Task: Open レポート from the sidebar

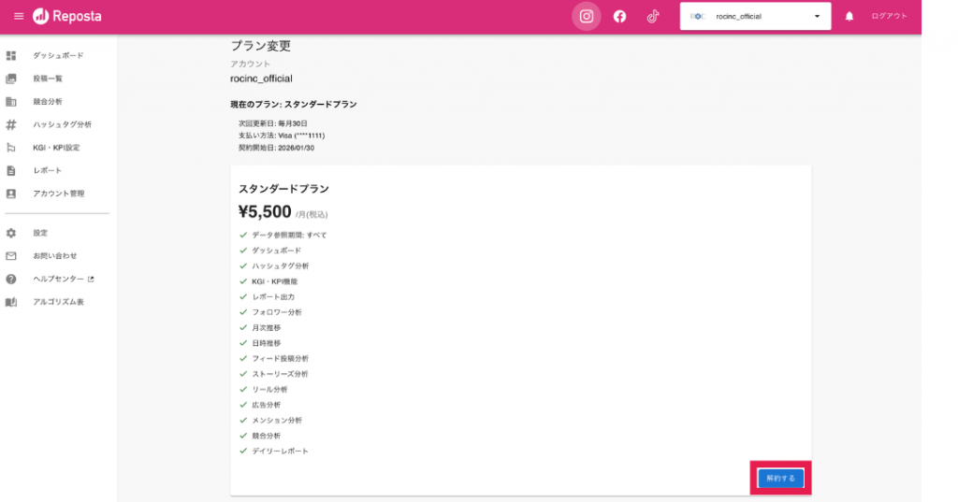Action: click(x=47, y=170)
